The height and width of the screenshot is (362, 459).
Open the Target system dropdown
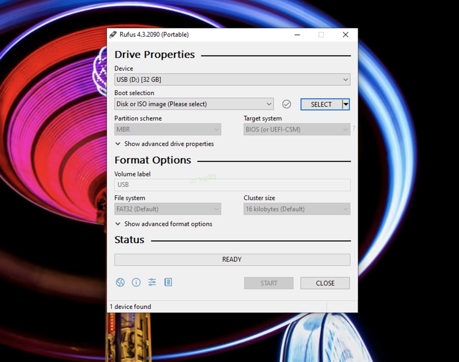297,129
